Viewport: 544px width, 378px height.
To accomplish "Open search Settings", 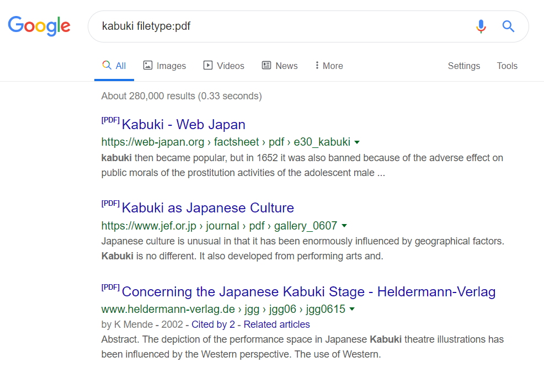I will pyautogui.click(x=464, y=66).
